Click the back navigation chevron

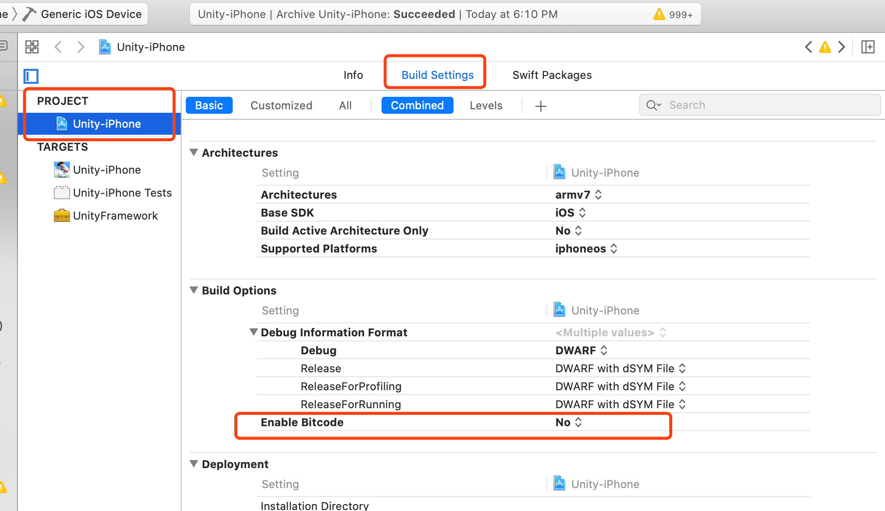[x=58, y=46]
